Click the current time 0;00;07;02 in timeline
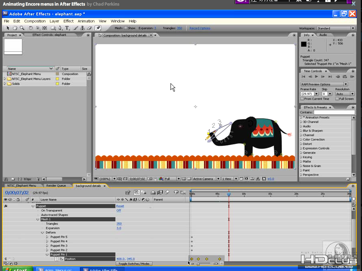The height and width of the screenshot is (271, 362). click(x=17, y=193)
